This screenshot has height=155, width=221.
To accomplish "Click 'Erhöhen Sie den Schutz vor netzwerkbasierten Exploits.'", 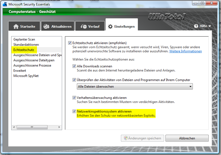I will coord(116,116).
